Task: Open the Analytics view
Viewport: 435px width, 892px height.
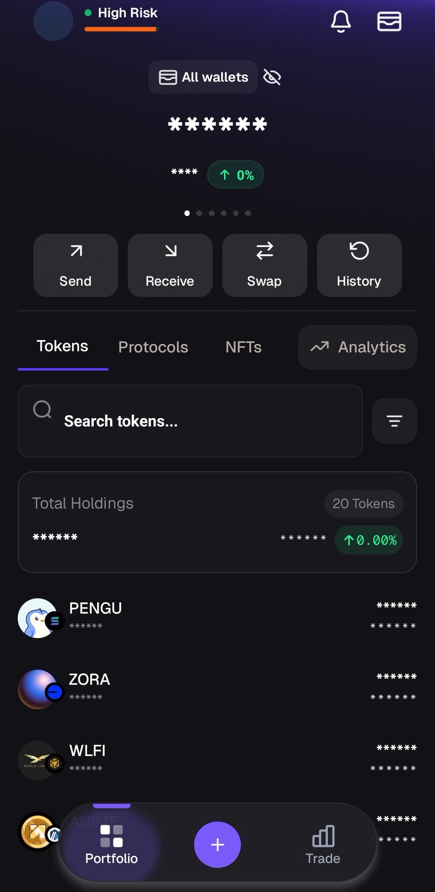Action: [x=357, y=347]
